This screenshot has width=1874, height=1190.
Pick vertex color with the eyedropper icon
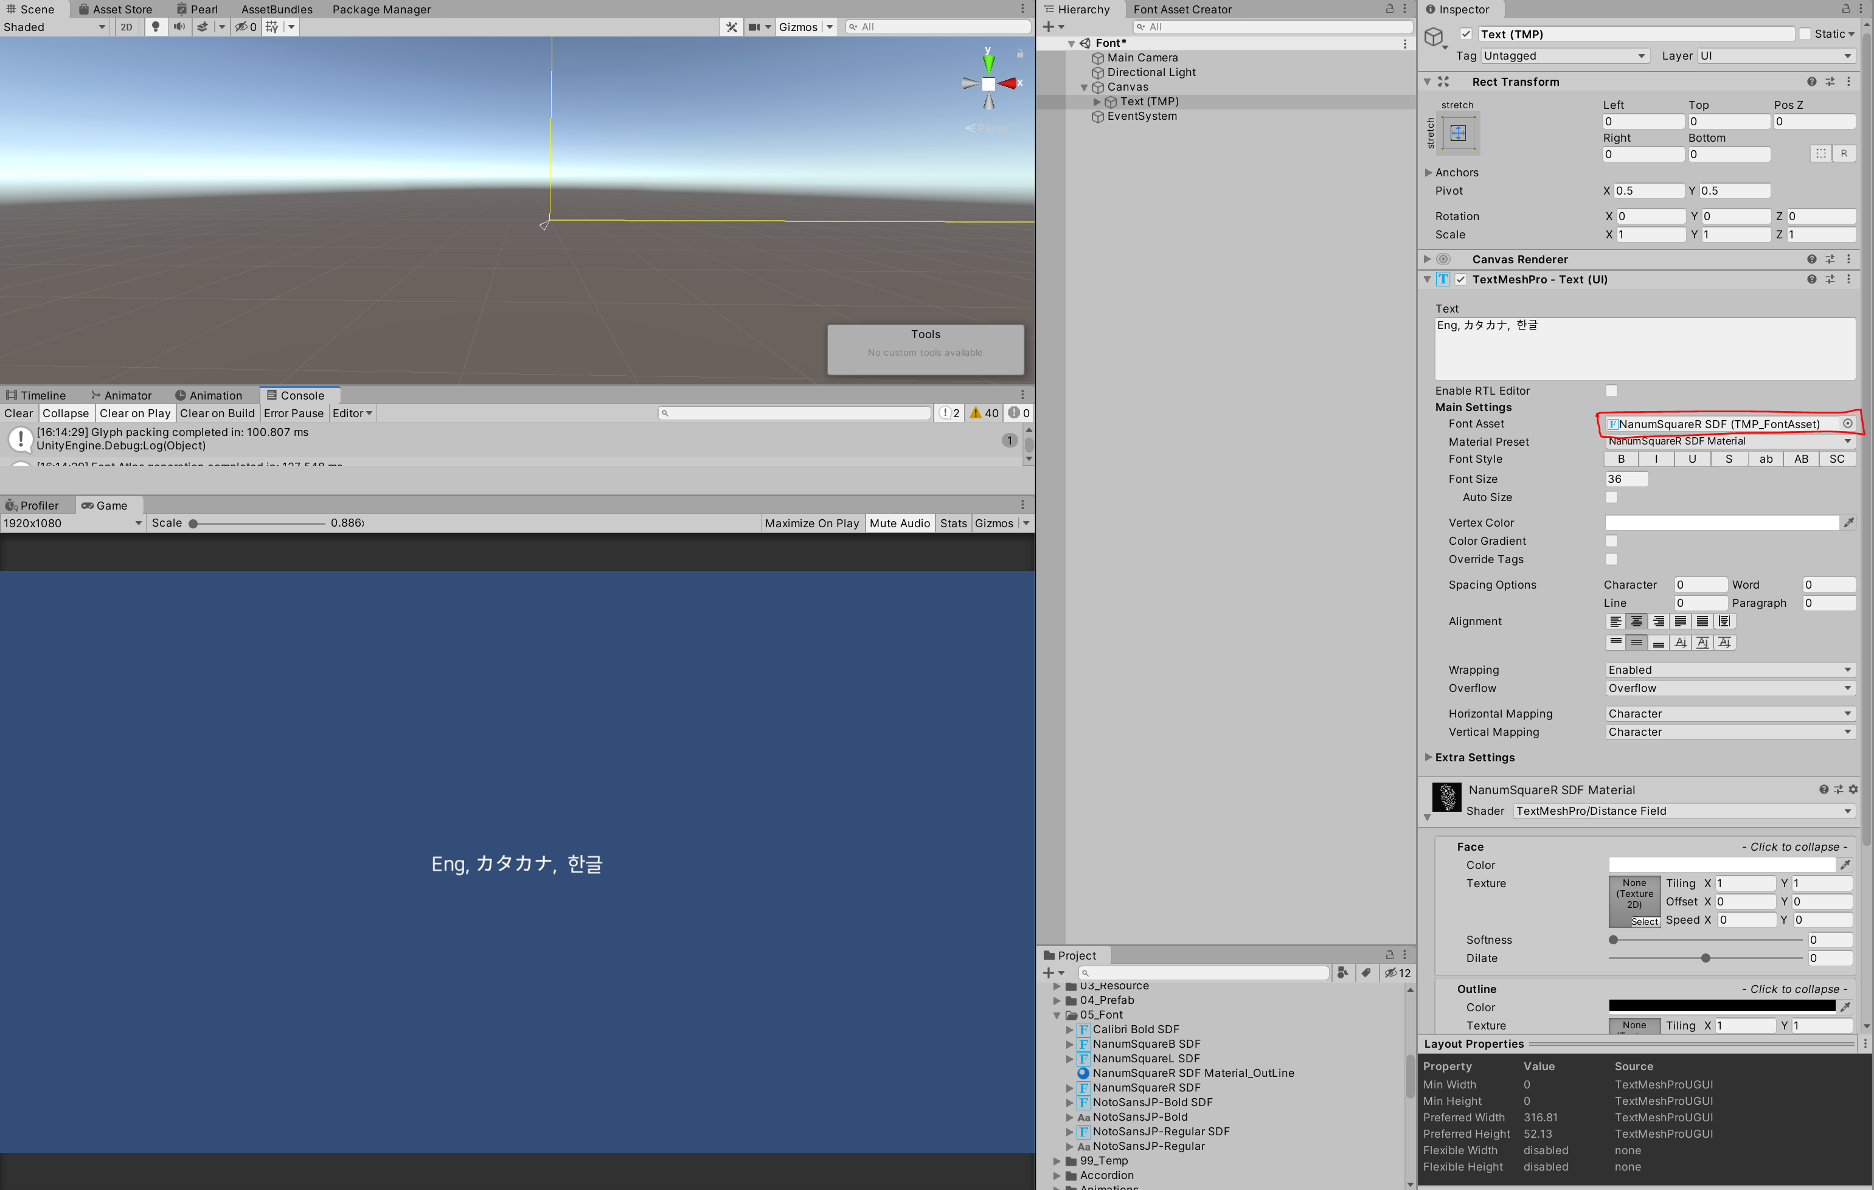(x=1848, y=523)
